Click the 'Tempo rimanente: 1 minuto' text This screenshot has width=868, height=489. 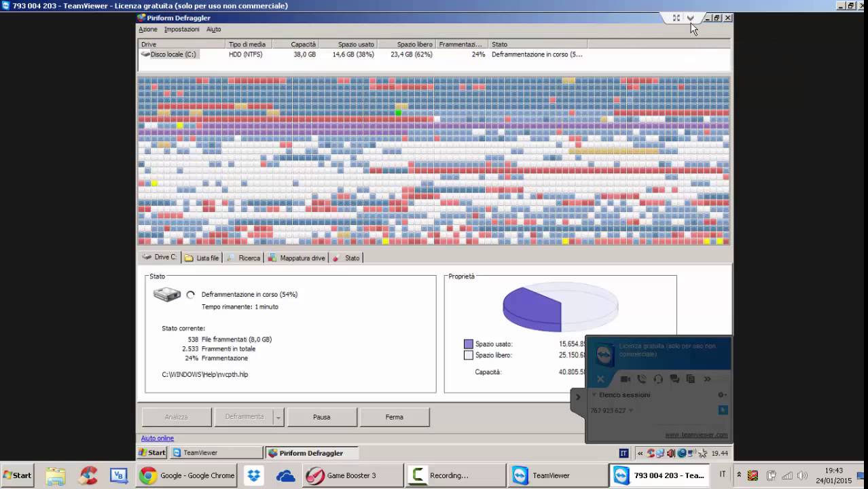click(x=240, y=306)
